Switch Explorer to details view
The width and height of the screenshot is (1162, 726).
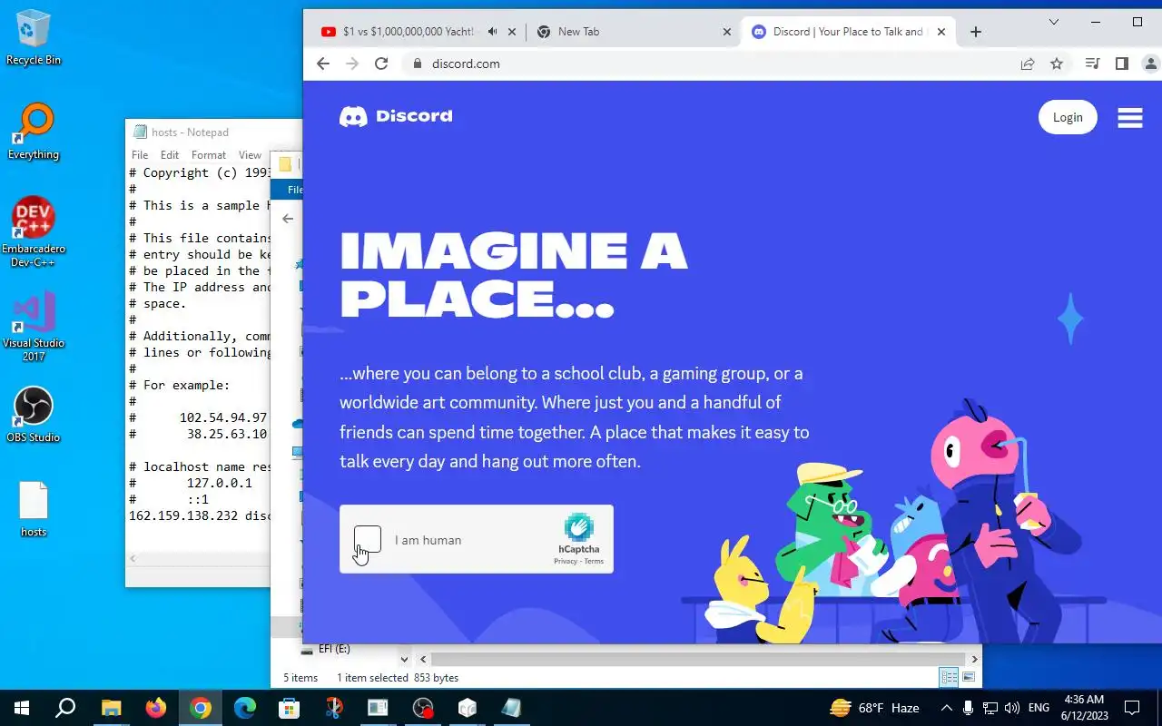[950, 677]
